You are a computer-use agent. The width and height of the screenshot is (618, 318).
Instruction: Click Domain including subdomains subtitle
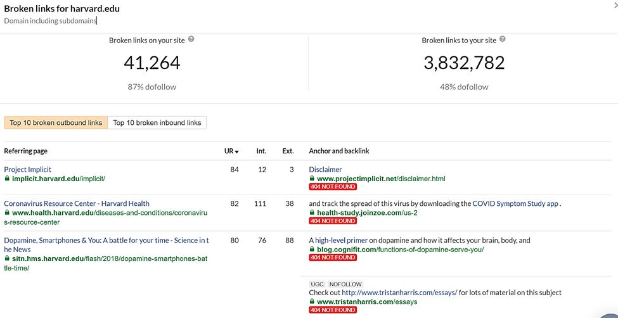(50, 21)
